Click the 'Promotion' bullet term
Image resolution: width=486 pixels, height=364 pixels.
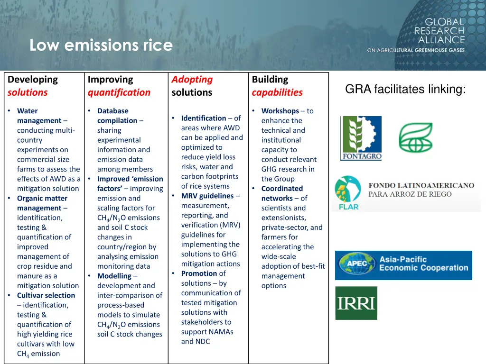point(199,273)
